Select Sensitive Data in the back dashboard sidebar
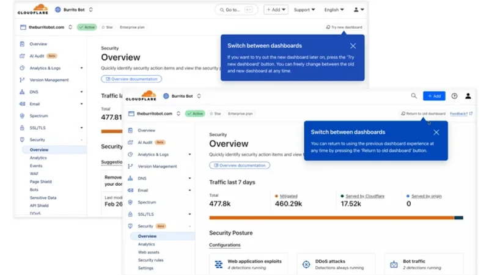The image size is (489, 275). click(x=43, y=197)
